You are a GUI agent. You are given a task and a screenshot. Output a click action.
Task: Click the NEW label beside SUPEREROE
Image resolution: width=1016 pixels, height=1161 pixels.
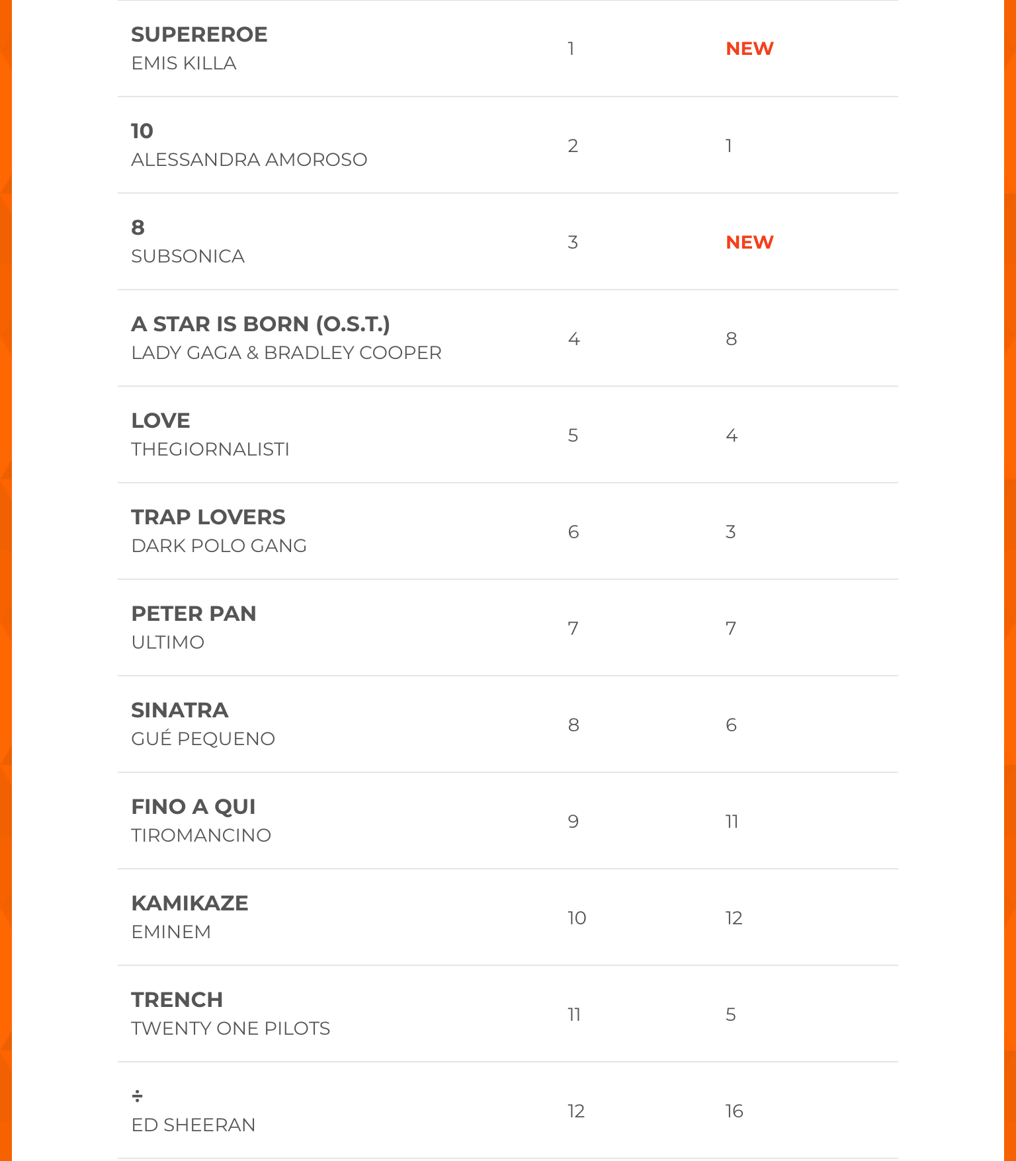tap(749, 49)
